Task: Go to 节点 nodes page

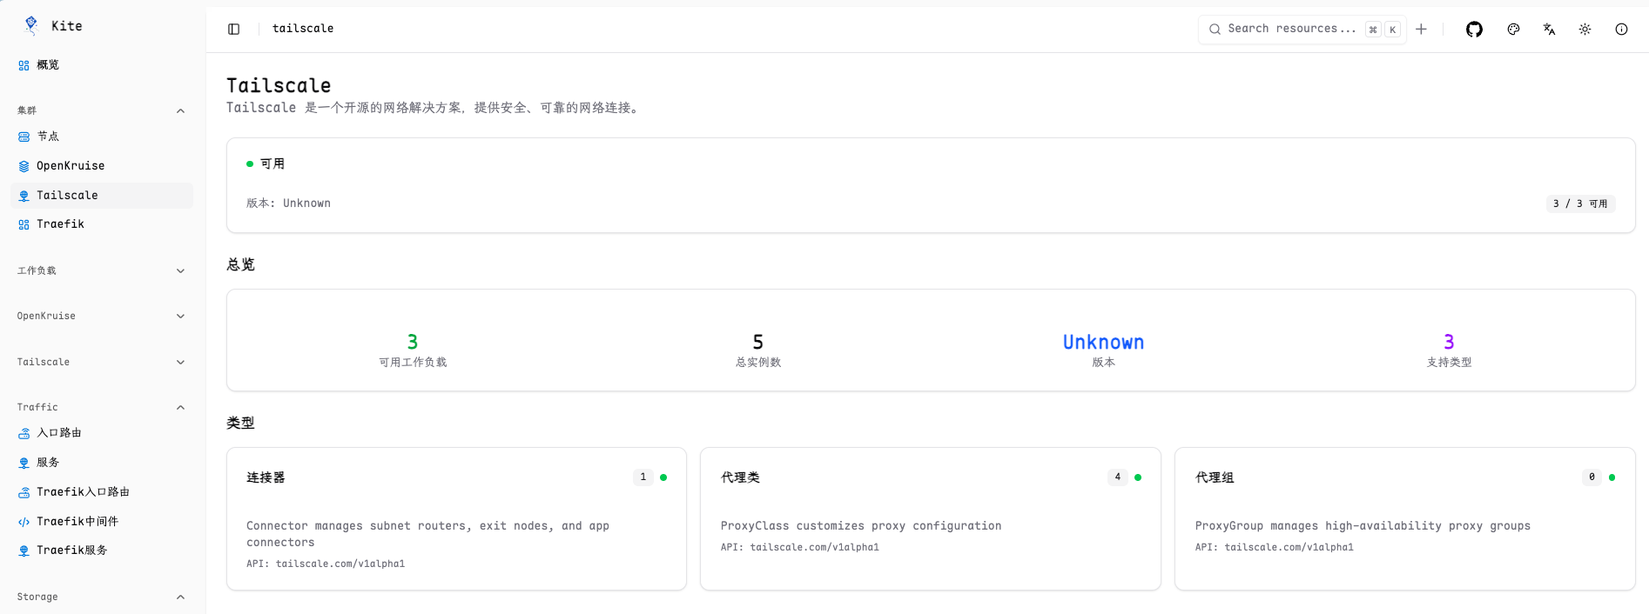Action: [x=102, y=137]
